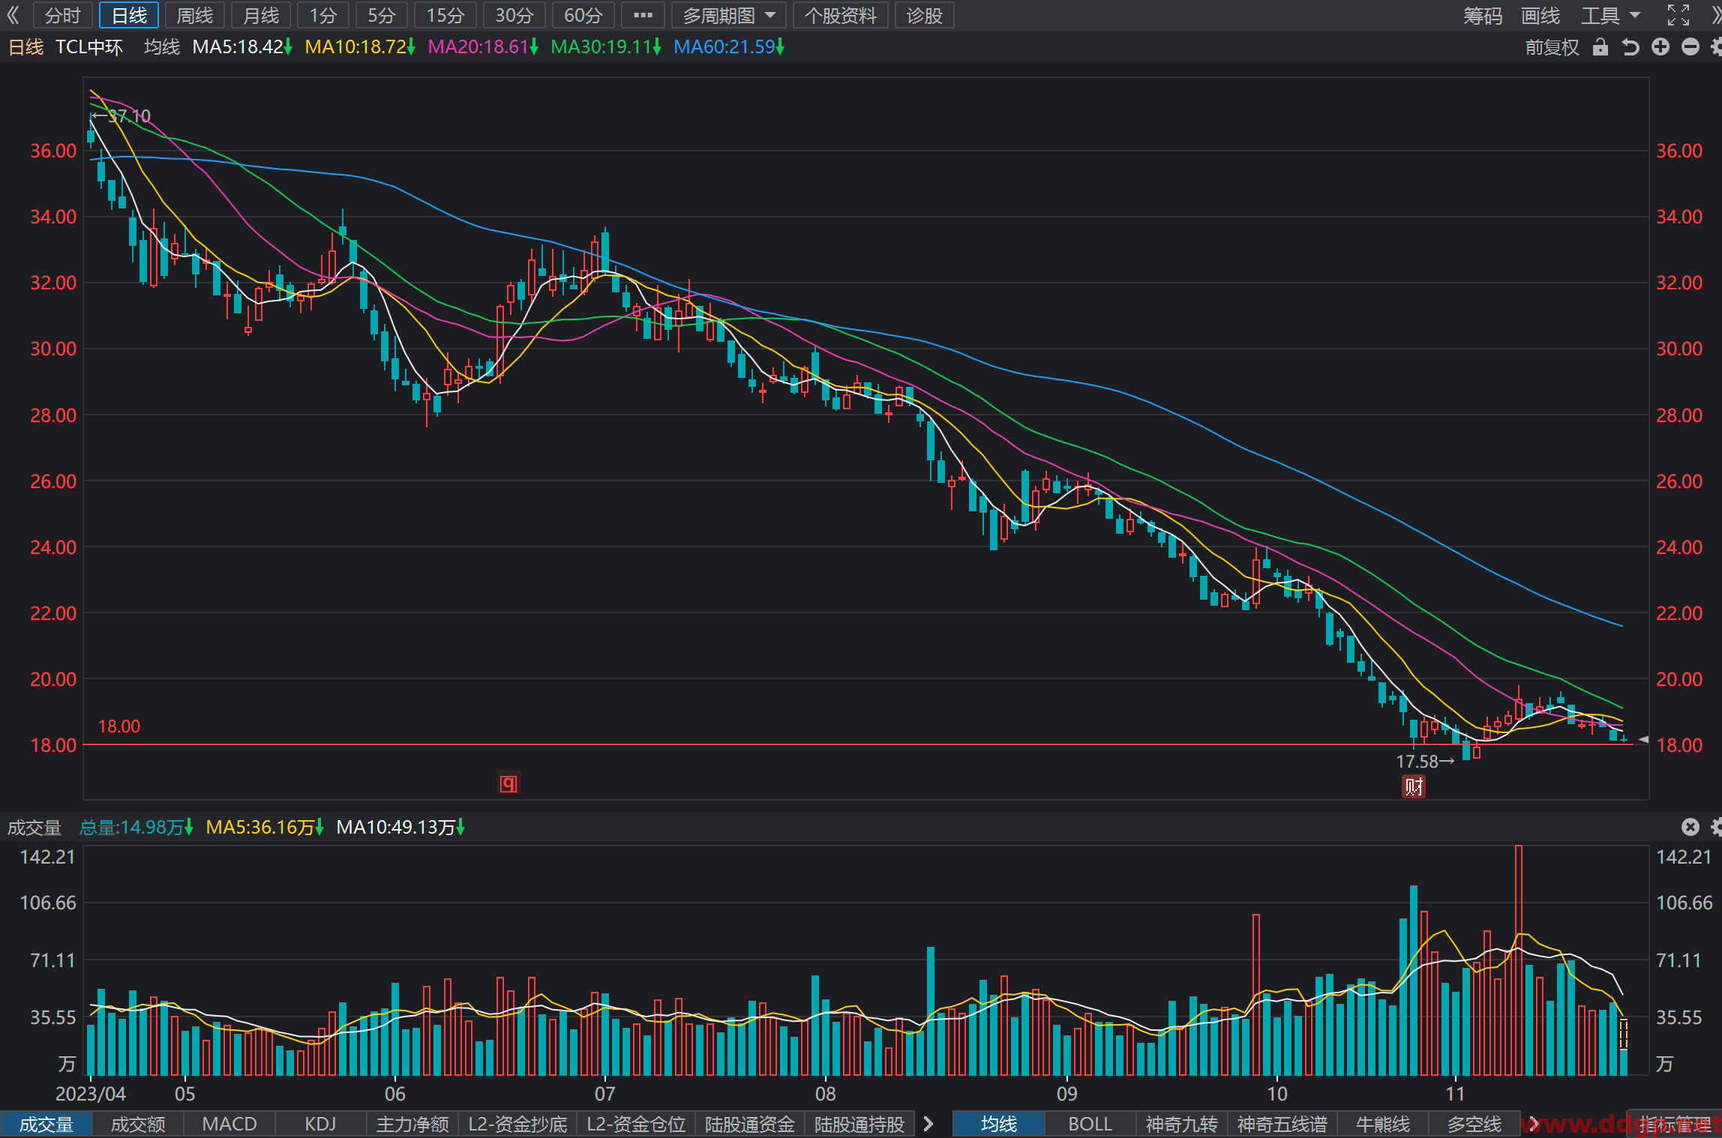Viewport: 1722px width, 1138px height.
Task: Open volume panel settings gear
Action: 1716,827
